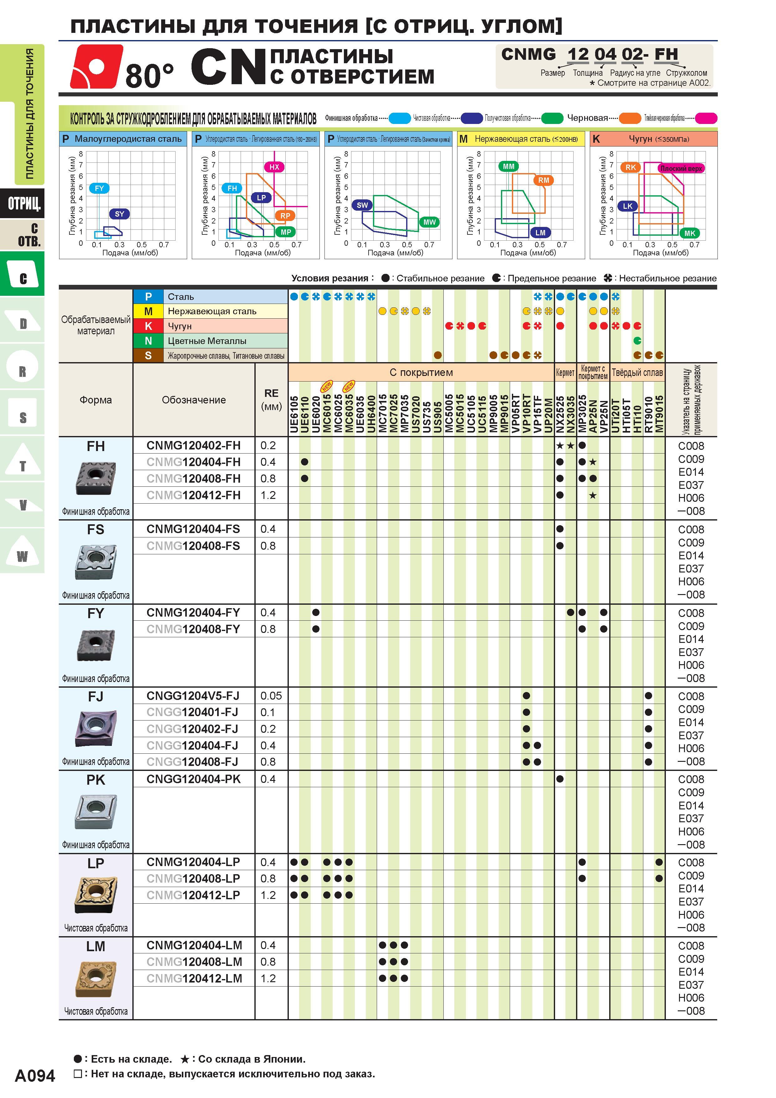Open the FS chipbreaker insert photo
Viewport: 776px width, 1098px height.
(x=96, y=562)
